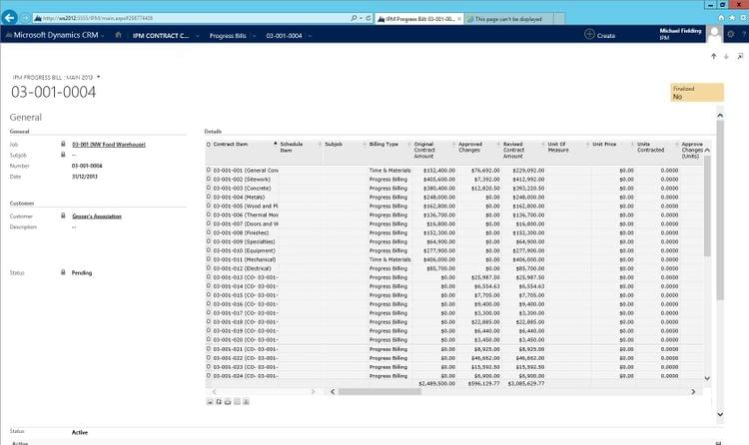749x445 pixels.
Task: Open Grocer's Association customer link
Action: 97,217
